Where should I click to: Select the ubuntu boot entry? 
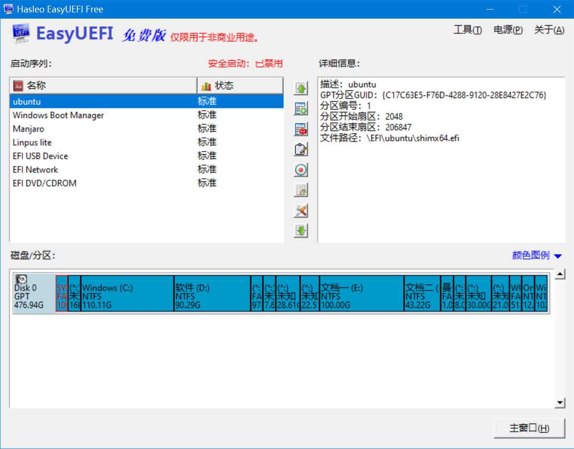pos(147,102)
